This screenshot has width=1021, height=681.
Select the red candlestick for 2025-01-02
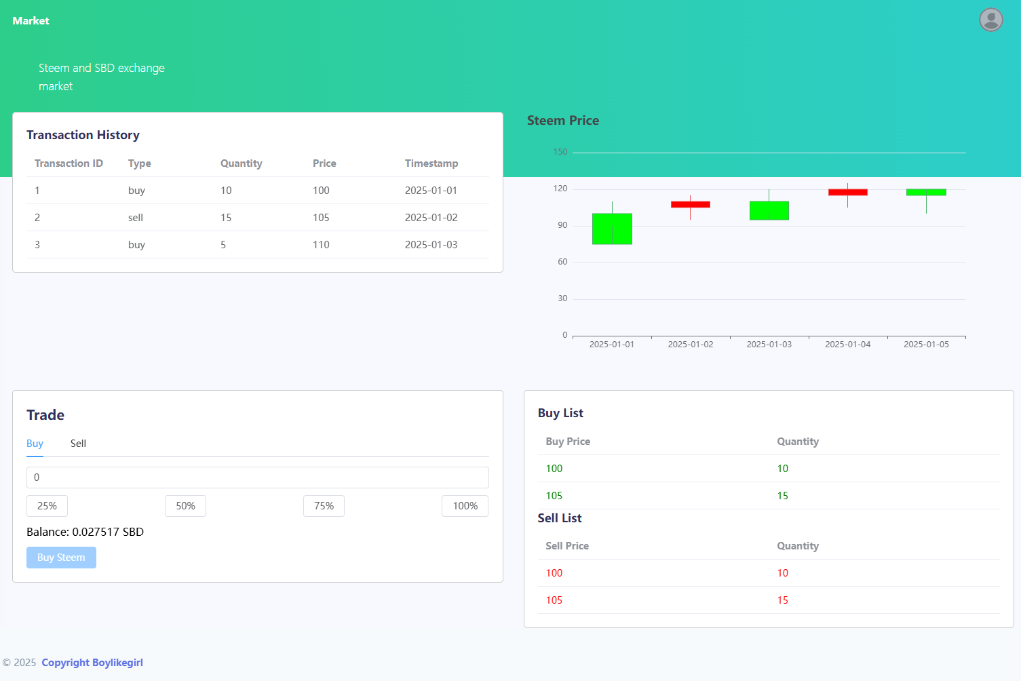click(x=691, y=204)
